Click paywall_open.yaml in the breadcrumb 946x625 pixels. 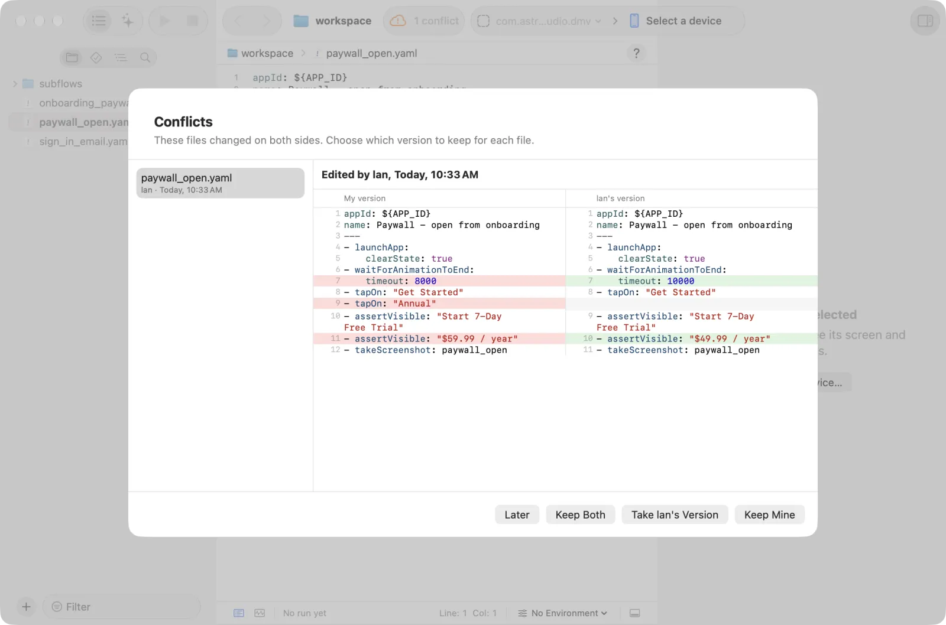[365, 53]
